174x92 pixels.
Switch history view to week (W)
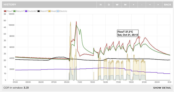click(117, 5)
